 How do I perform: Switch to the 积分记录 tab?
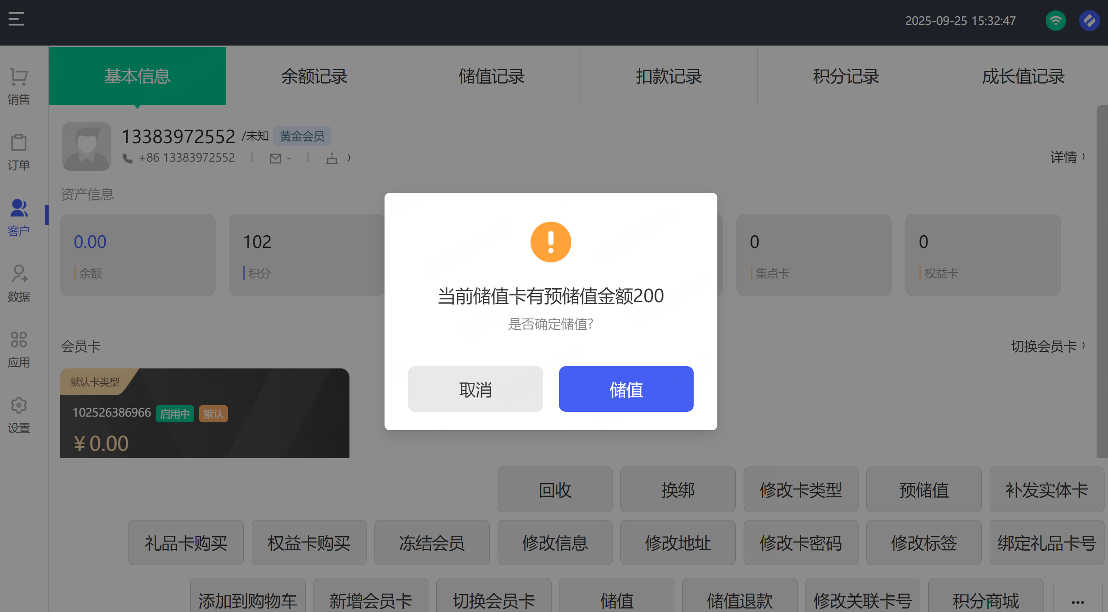[846, 76]
